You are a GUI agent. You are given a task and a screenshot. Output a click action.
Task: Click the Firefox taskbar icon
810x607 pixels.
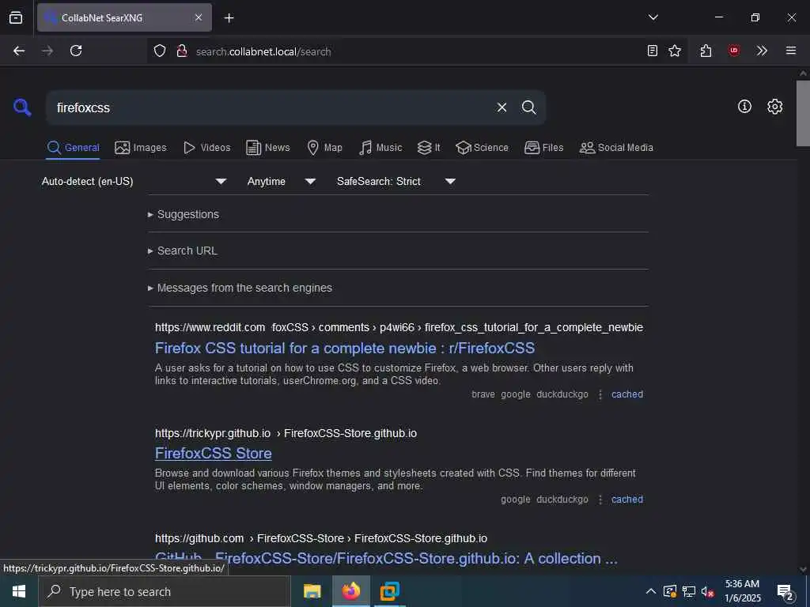[350, 591]
